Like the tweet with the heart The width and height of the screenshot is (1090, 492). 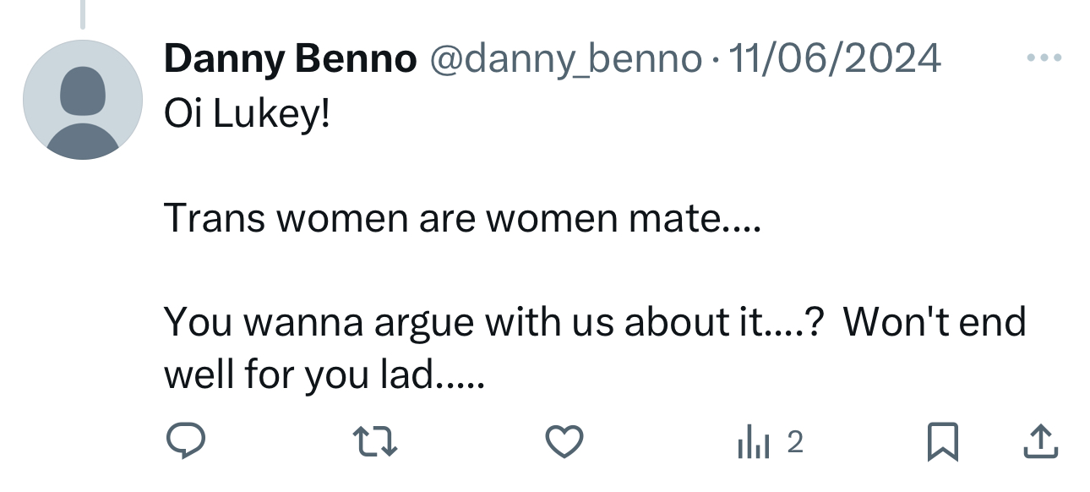564,441
